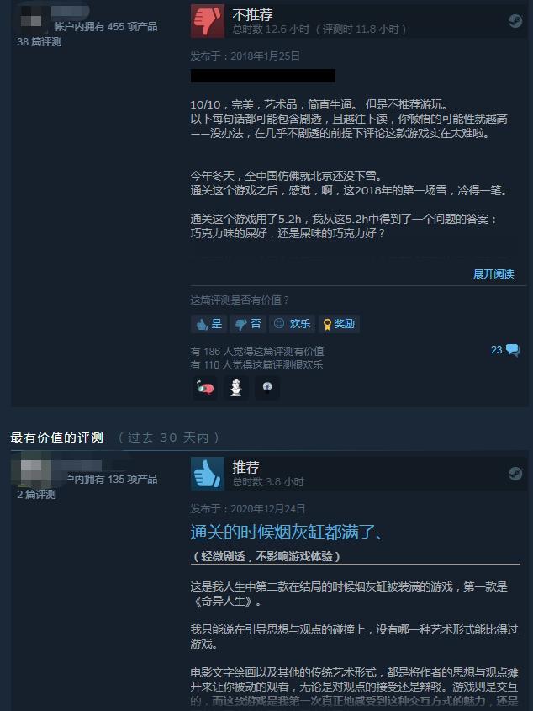Expand review with 展开阅读
This screenshot has width=533, height=711.
pyautogui.click(x=493, y=273)
